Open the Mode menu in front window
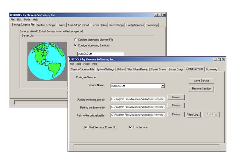The height and width of the screenshot is (156, 234). click(86, 64)
